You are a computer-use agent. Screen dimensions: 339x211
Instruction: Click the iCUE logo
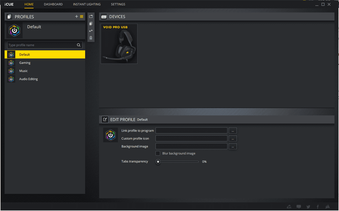pos(9,4)
